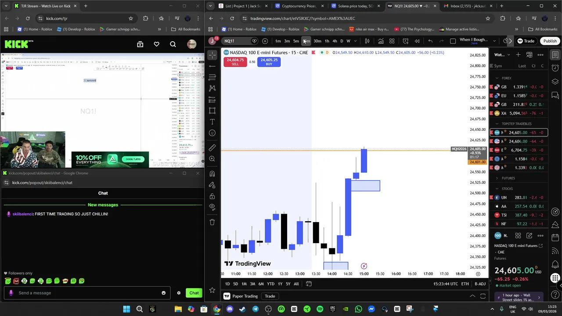Image resolution: width=562 pixels, height=316 pixels.
Task: Open the Alerts clock panel icon
Action: pyautogui.click(x=555, y=68)
